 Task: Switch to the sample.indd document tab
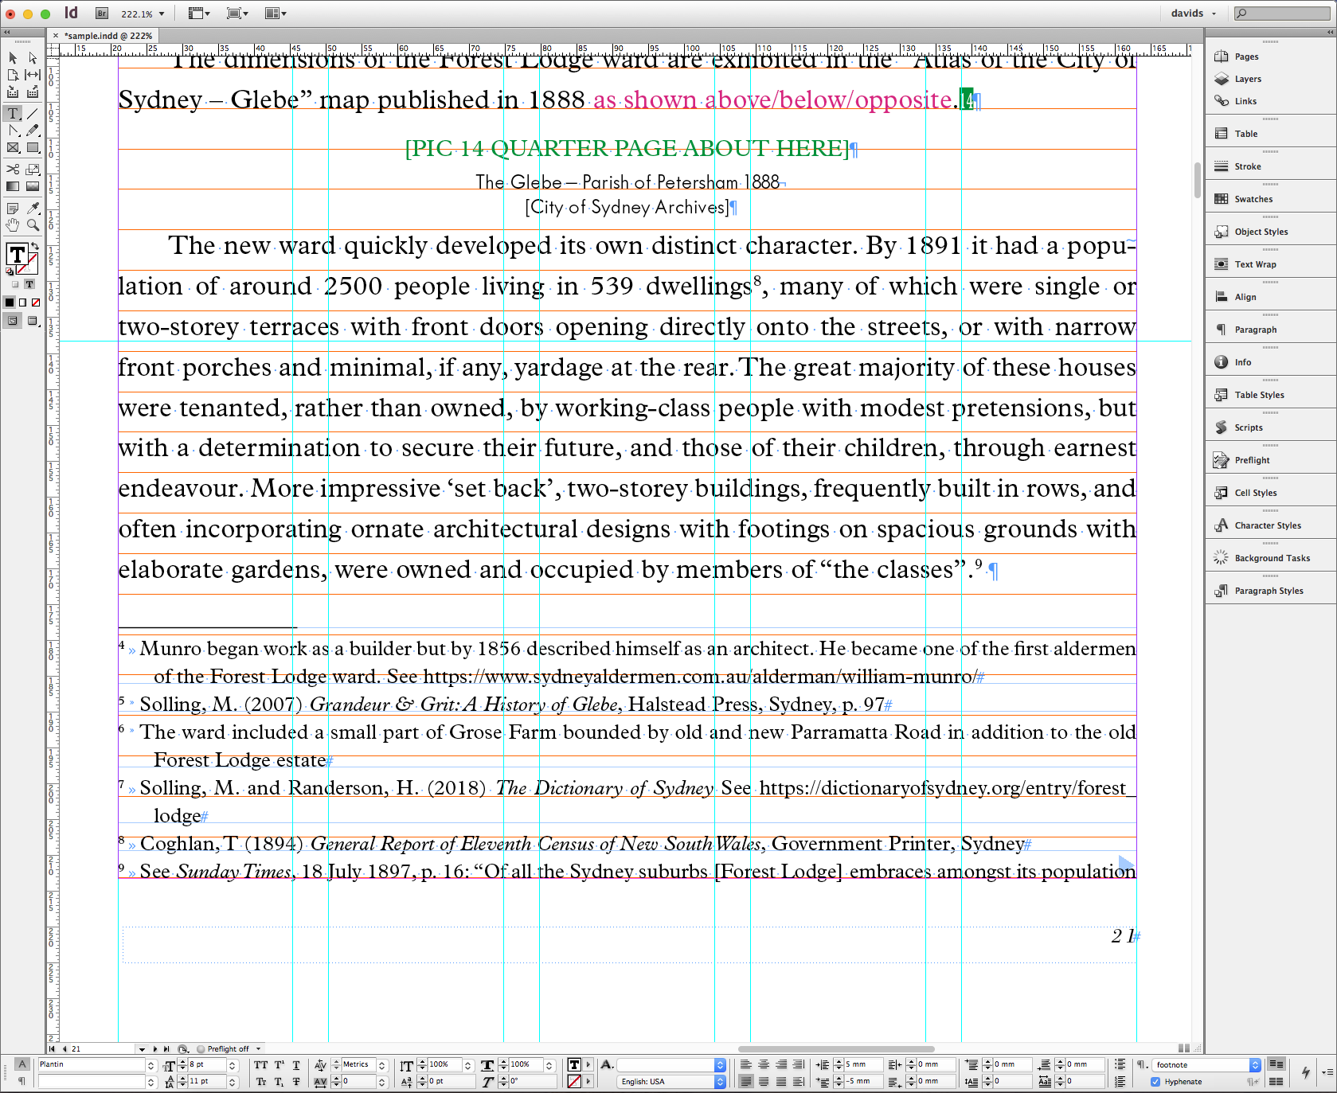tap(108, 36)
